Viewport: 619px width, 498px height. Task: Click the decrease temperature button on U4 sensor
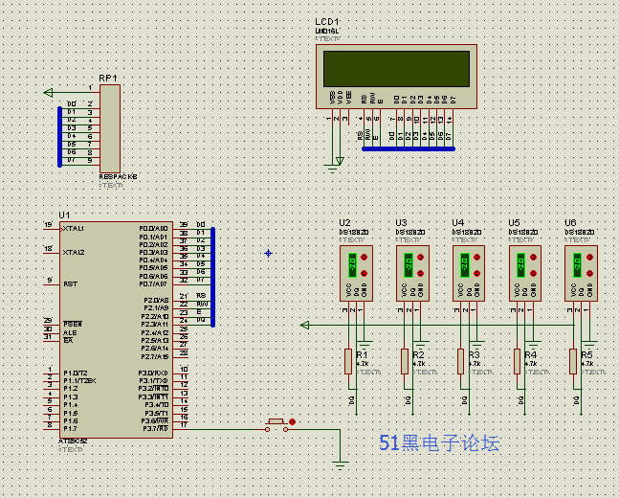476,273
